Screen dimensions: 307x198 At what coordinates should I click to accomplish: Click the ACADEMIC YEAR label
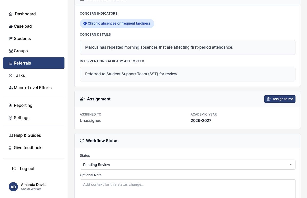[x=204, y=114]
